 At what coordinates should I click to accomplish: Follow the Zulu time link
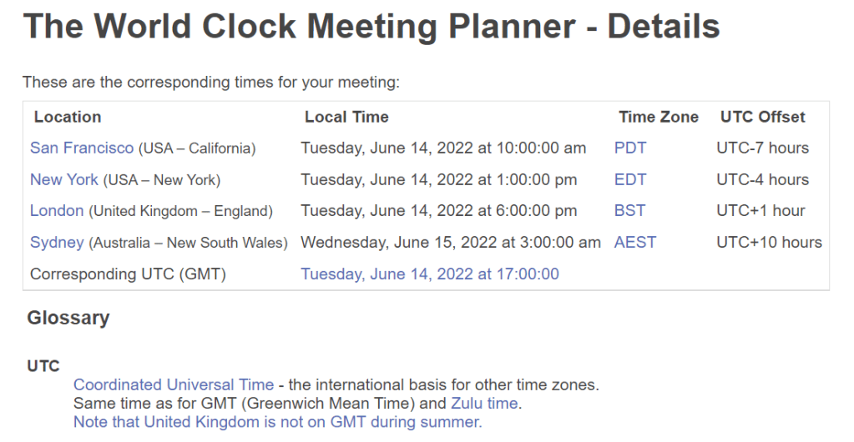coord(484,404)
